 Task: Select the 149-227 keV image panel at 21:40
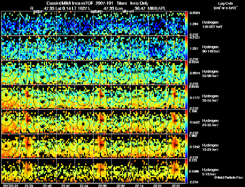(47, 23)
